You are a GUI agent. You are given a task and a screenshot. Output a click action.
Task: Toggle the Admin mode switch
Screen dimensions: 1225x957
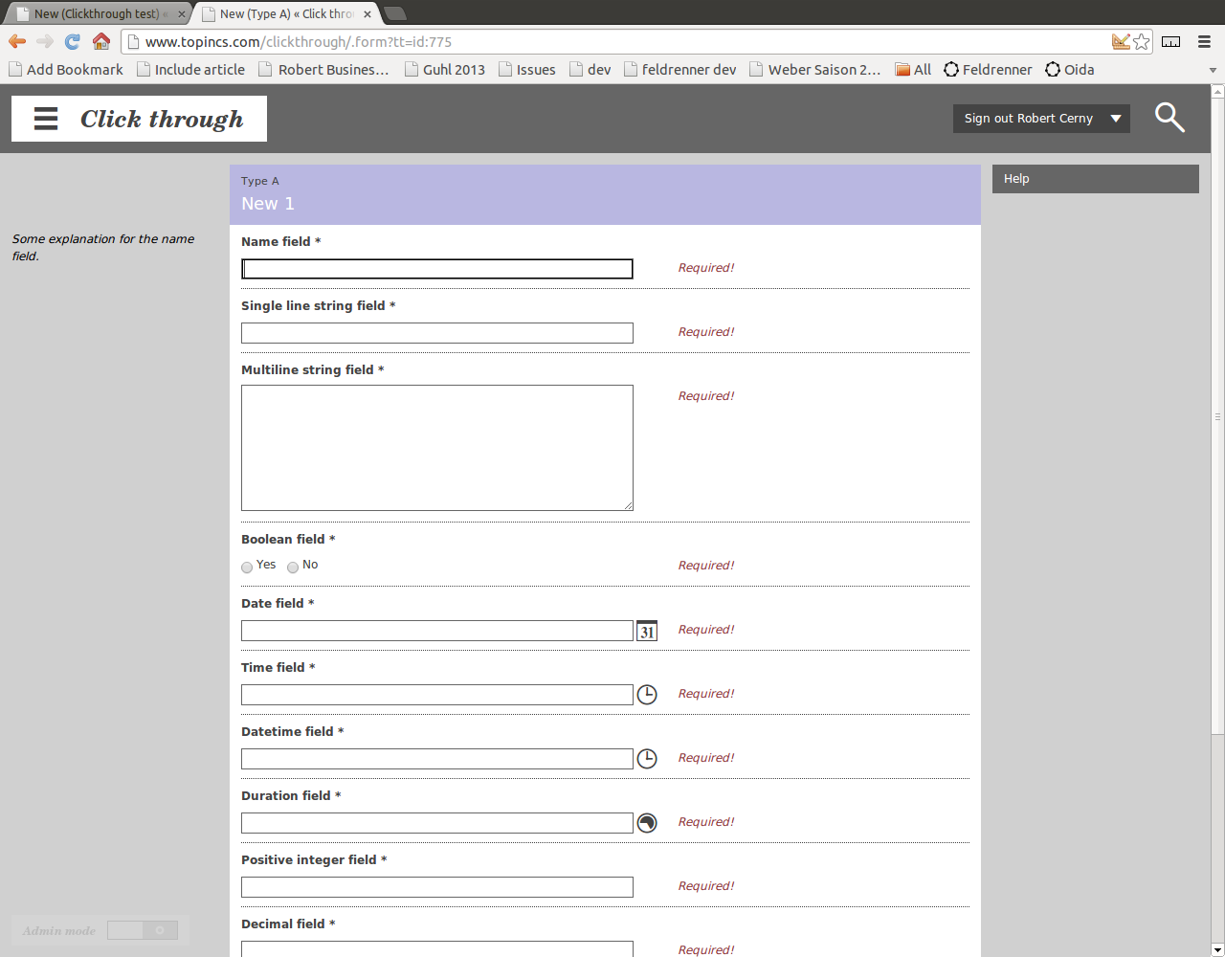(x=143, y=930)
